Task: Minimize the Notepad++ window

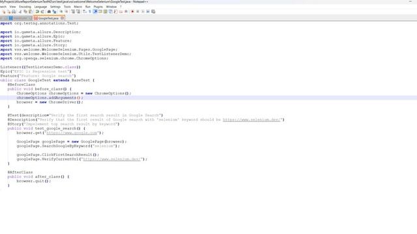Action: point(410,1)
